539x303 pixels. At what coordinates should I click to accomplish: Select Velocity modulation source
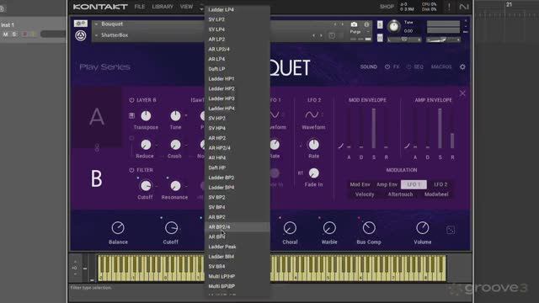[365, 194]
